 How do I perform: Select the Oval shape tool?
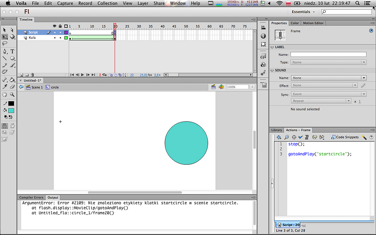pyautogui.click(x=12, y=58)
